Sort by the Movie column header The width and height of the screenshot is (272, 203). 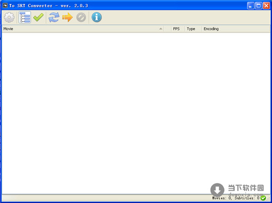click(x=83, y=29)
